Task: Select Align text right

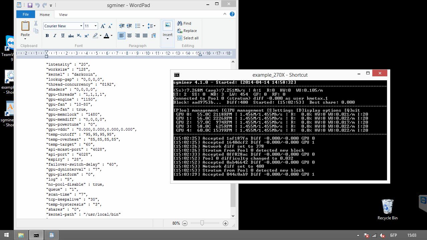Action: pos(137,36)
